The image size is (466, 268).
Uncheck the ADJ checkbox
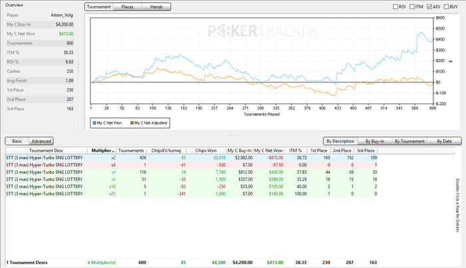coord(431,7)
